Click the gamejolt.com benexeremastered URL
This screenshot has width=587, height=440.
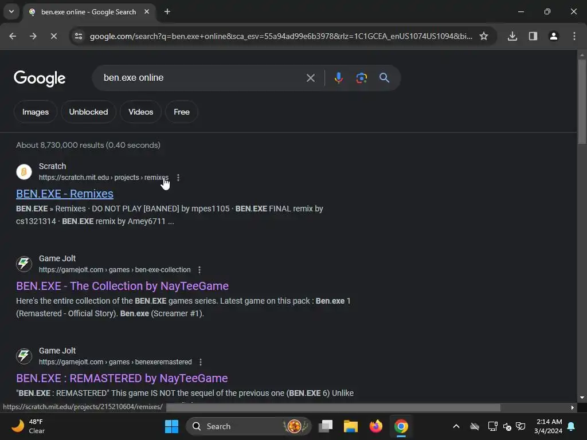pos(115,362)
